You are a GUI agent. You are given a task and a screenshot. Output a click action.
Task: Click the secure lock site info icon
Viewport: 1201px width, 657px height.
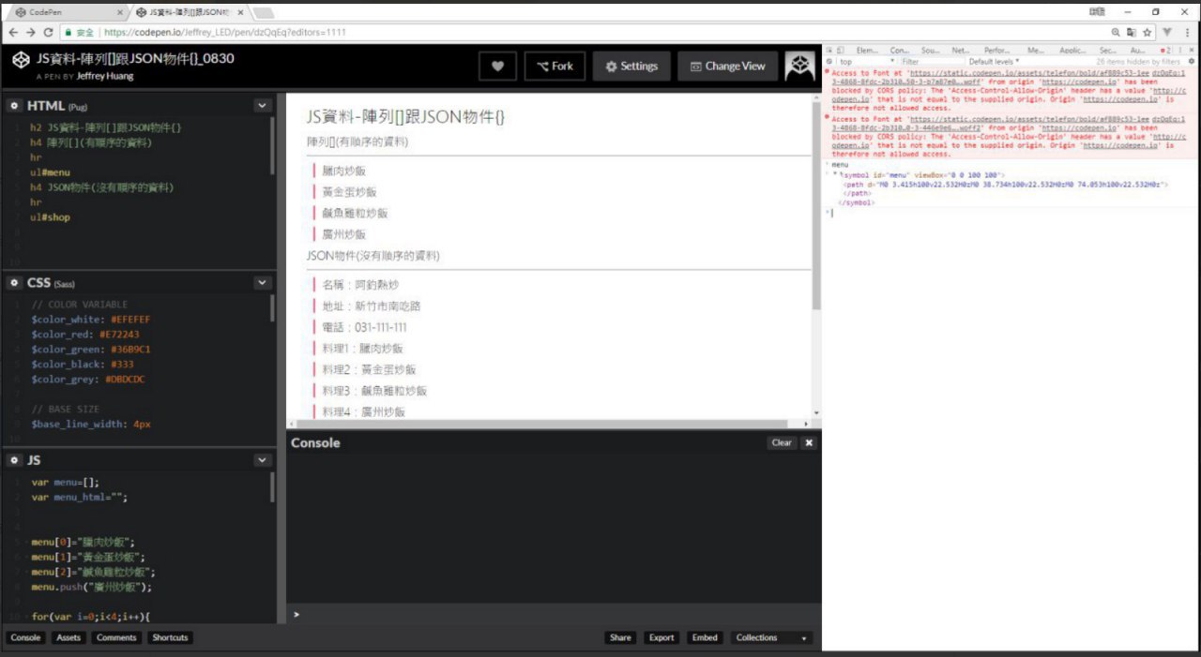68,32
